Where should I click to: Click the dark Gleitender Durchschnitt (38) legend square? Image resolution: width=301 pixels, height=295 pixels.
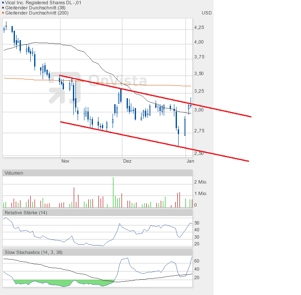pyautogui.click(x=3, y=8)
